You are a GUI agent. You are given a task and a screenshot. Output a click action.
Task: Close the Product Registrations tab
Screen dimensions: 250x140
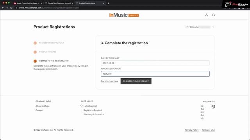(x=104, y=3)
